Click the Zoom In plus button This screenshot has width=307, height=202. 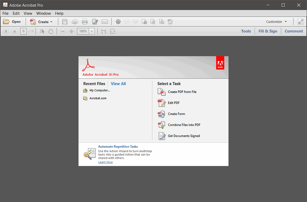coord(71,31)
